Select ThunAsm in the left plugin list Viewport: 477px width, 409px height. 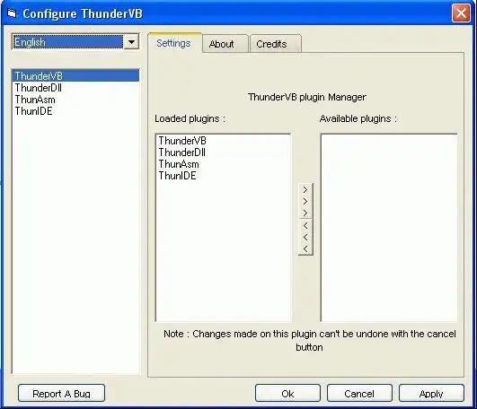pos(75,100)
